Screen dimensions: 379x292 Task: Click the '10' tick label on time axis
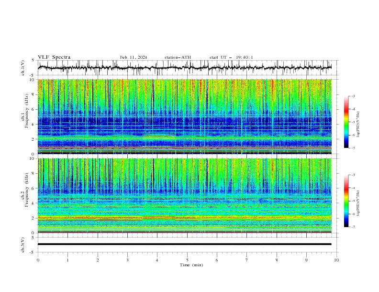pyautogui.click(x=336, y=260)
